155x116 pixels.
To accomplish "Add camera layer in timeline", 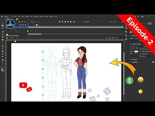I will click(x=19, y=22).
